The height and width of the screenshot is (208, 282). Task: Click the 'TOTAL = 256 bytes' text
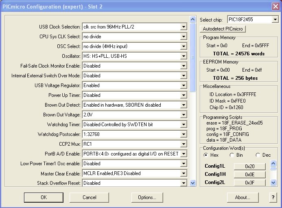pyautogui.click(x=235, y=78)
